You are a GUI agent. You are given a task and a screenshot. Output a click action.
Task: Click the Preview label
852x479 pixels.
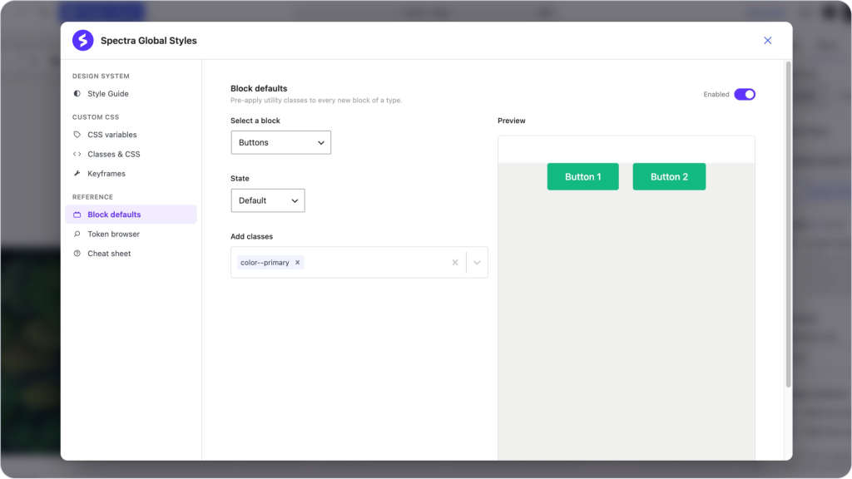pyautogui.click(x=512, y=121)
